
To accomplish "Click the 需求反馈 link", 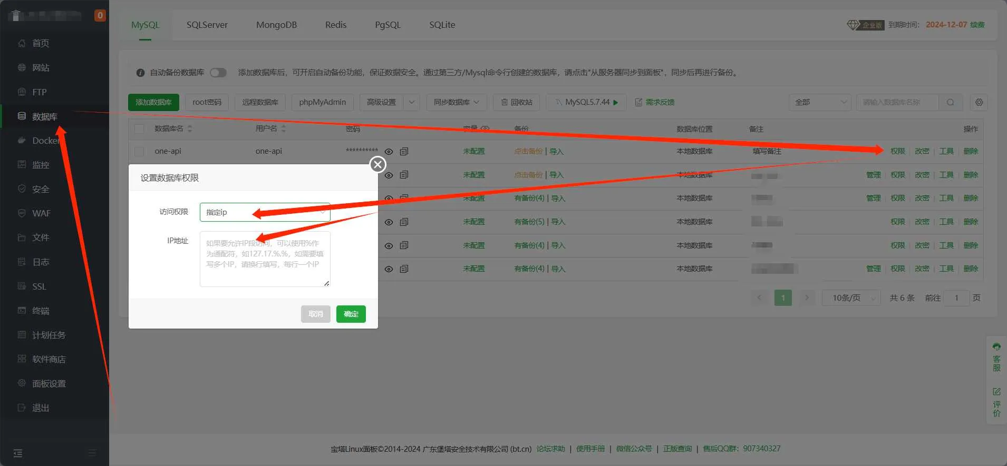I will tap(655, 102).
